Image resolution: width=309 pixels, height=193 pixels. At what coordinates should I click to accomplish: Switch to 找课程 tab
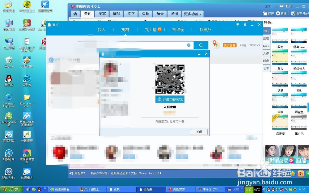point(178,30)
